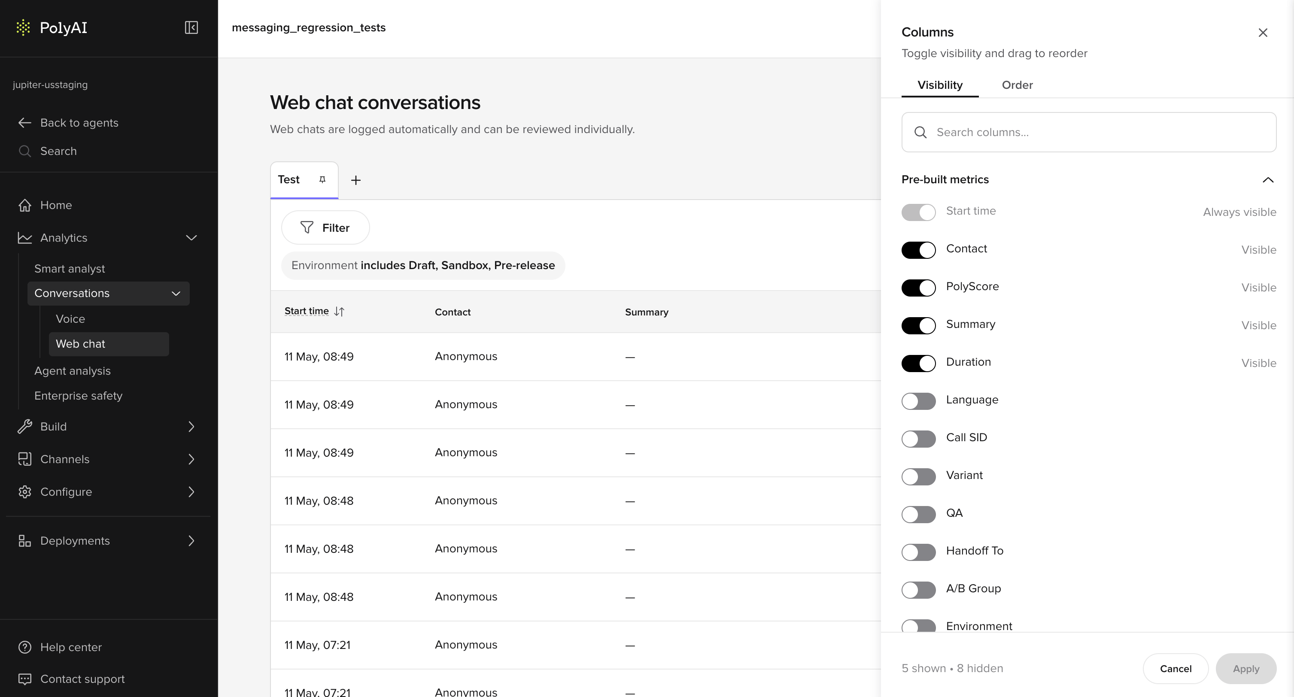Add a new view with plus icon
Screen dimensions: 1294x697
tap(355, 180)
